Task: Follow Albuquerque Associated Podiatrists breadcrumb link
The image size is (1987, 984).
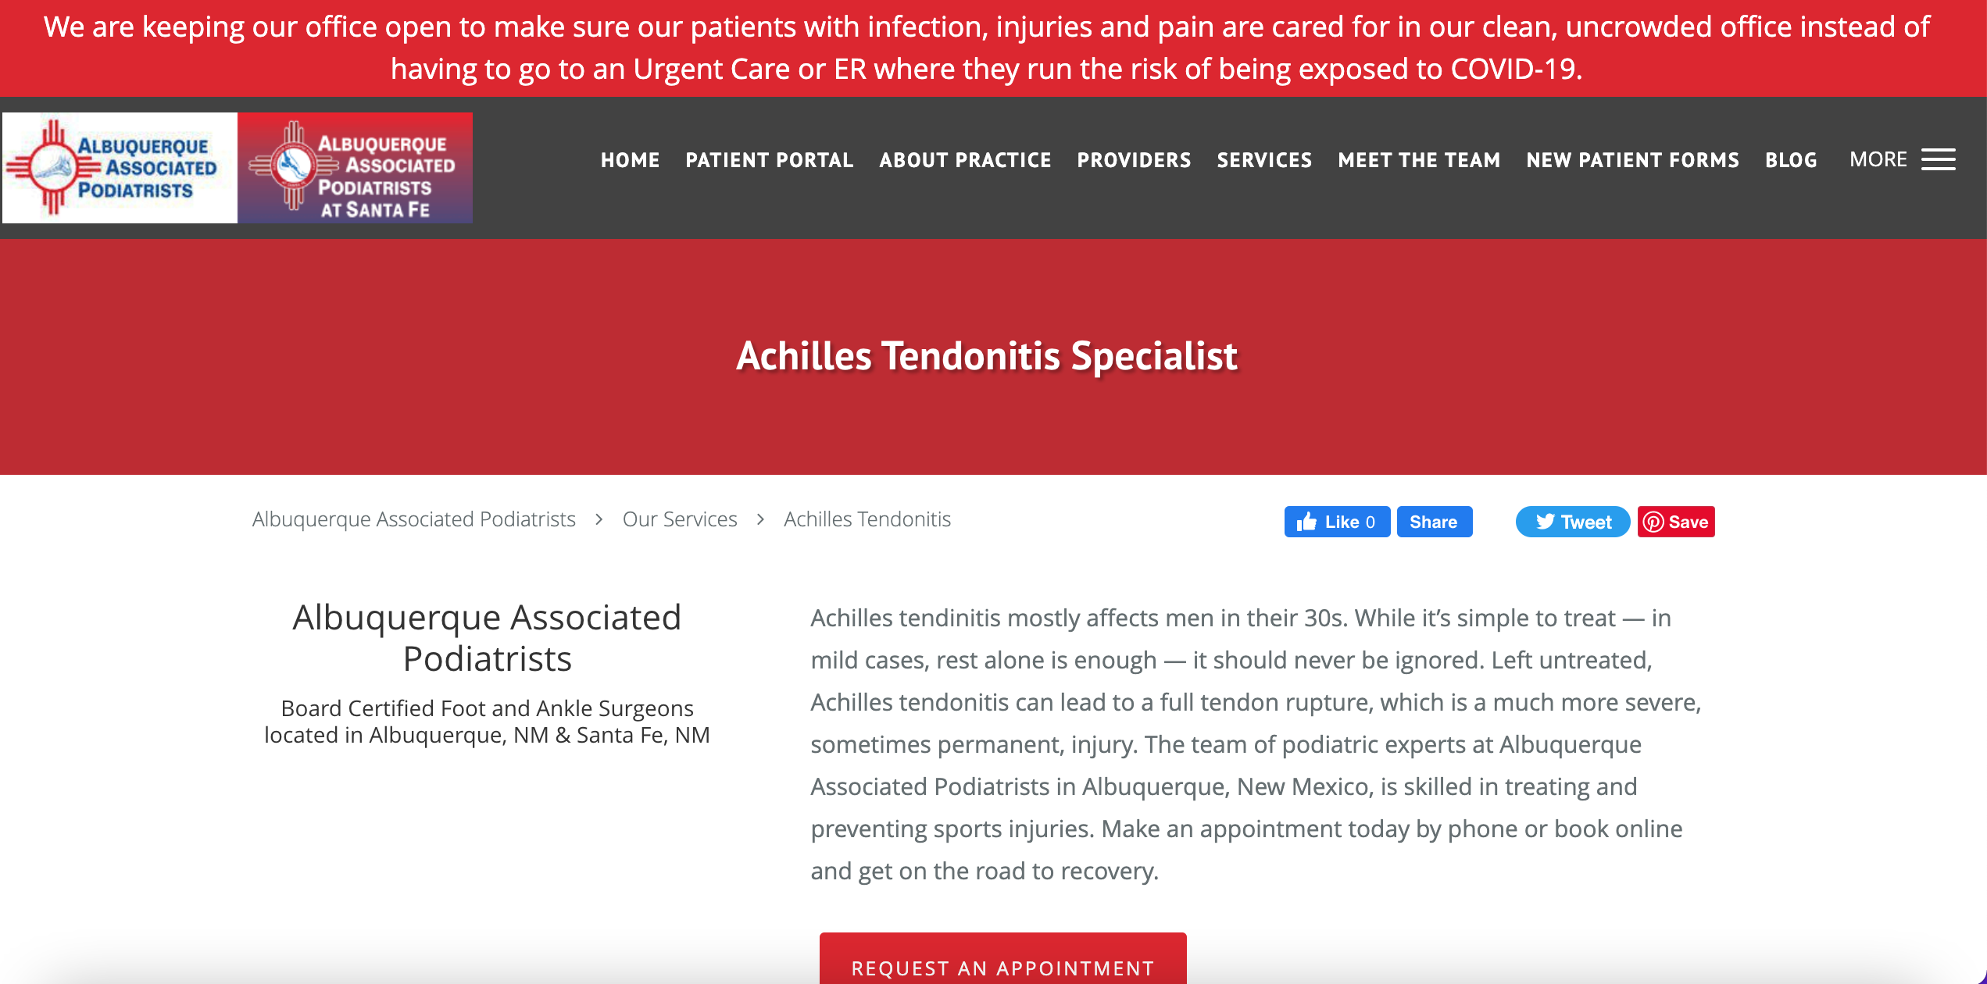Action: tap(414, 519)
